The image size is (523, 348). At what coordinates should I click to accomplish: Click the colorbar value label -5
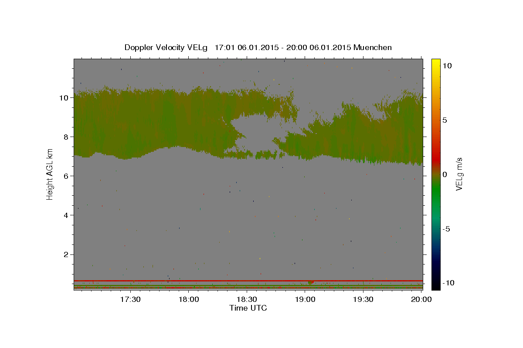[x=446, y=228]
